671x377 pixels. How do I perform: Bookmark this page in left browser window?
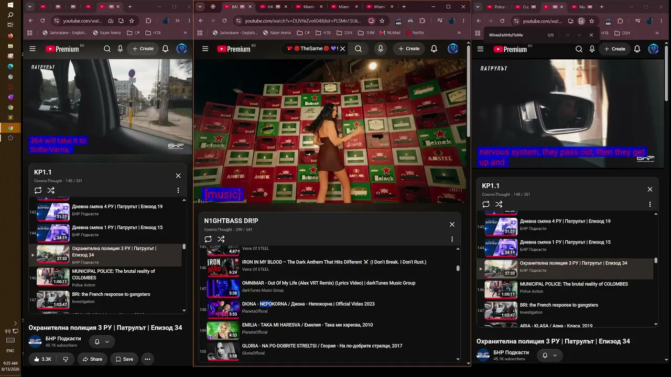[x=132, y=21]
